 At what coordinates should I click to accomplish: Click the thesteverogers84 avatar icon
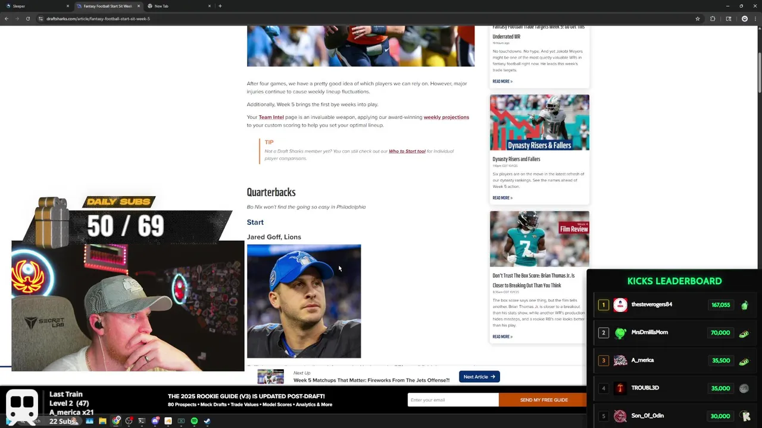[x=620, y=305]
